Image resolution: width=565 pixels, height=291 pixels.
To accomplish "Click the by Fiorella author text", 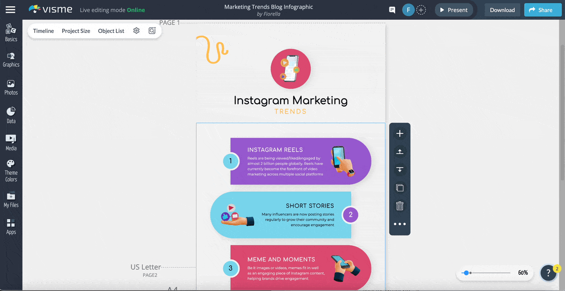I will click(x=268, y=14).
